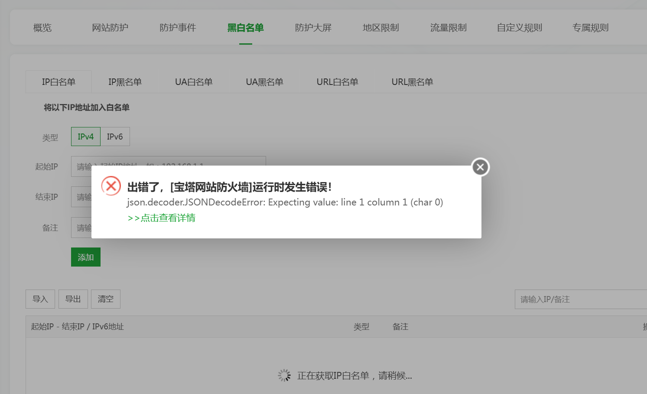The height and width of the screenshot is (394, 647).
Task: Go to the 防护事件 tab
Action: pos(178,27)
